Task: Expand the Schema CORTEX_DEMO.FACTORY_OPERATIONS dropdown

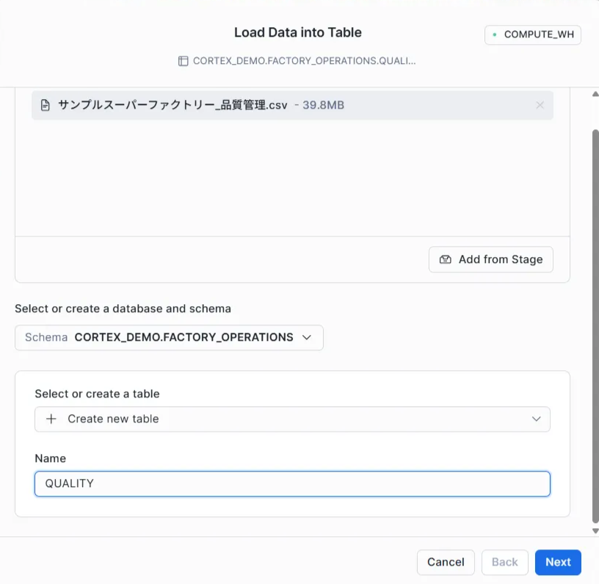Action: pyautogui.click(x=169, y=337)
